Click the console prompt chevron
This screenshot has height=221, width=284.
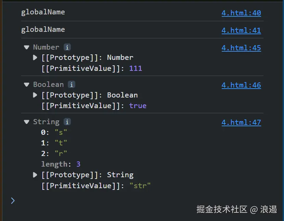(x=13, y=200)
